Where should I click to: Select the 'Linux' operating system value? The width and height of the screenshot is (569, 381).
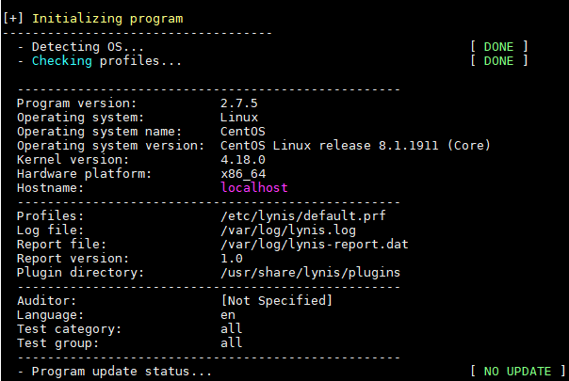coord(239,118)
